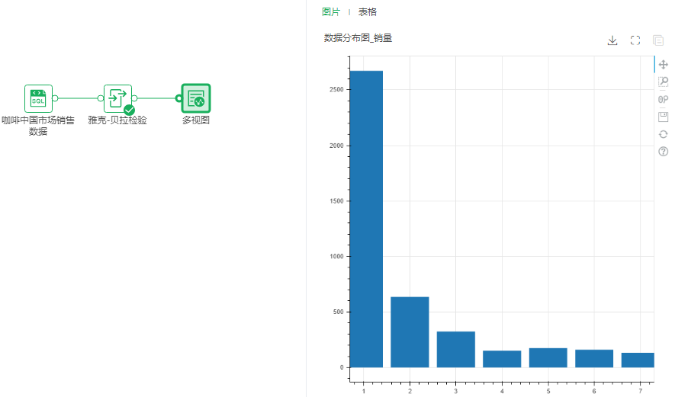Expand chart to fullscreen view
Screen dimensions: 675x397
pos(635,40)
